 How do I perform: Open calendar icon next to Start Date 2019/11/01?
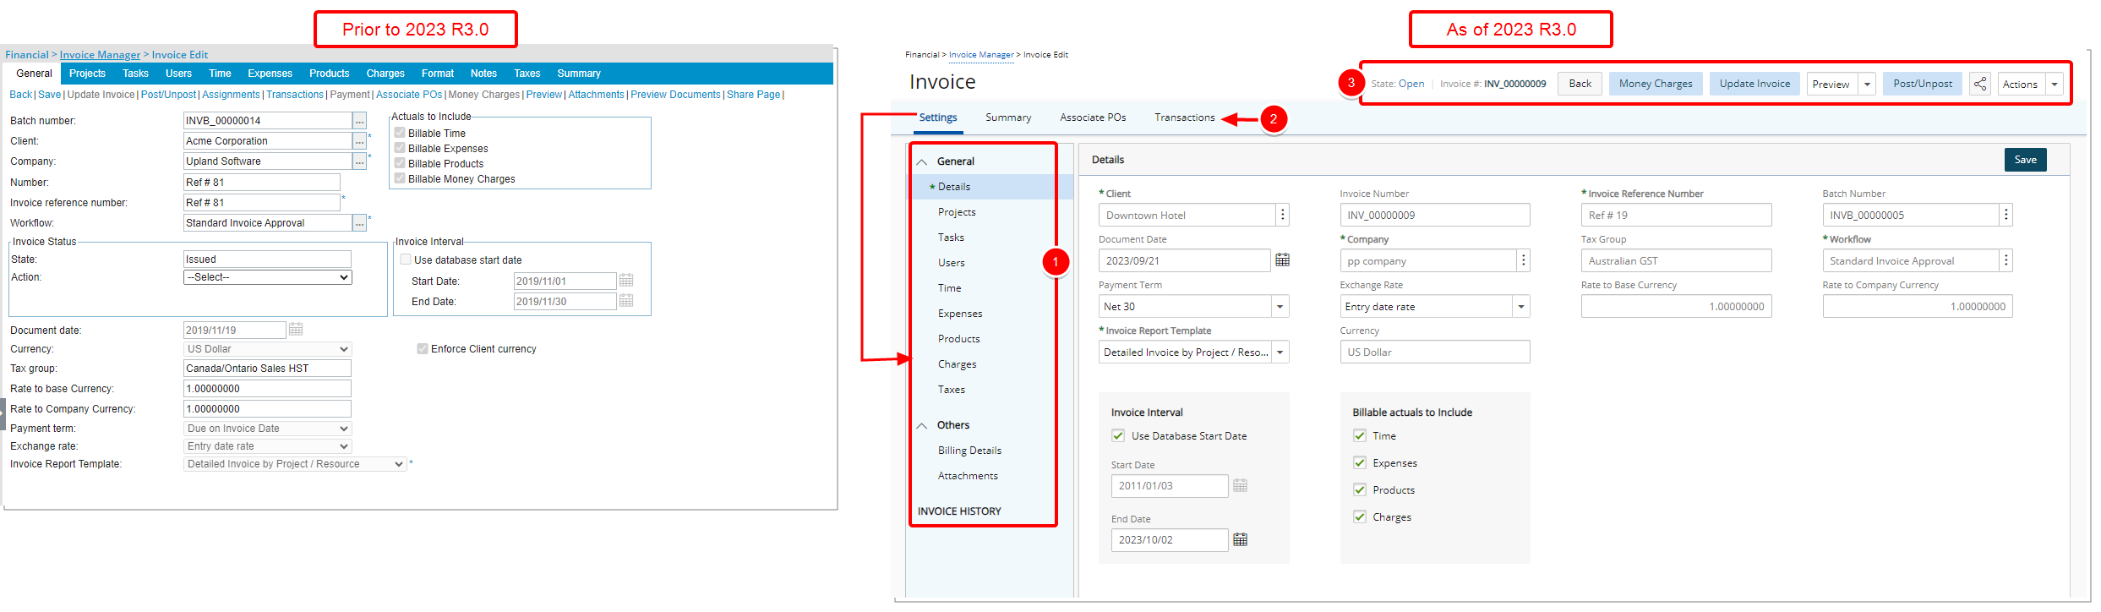pos(626,281)
